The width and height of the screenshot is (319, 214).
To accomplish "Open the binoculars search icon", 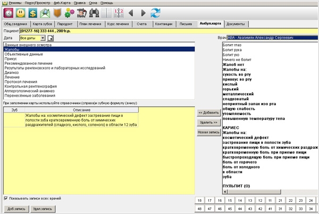I will point(94,13).
